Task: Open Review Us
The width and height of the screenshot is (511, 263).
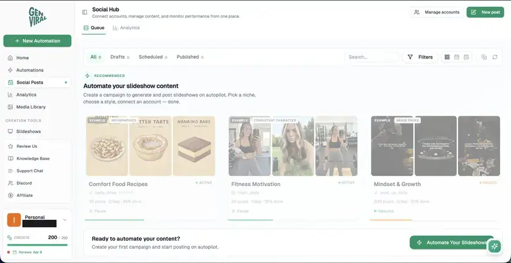Action: (27, 147)
